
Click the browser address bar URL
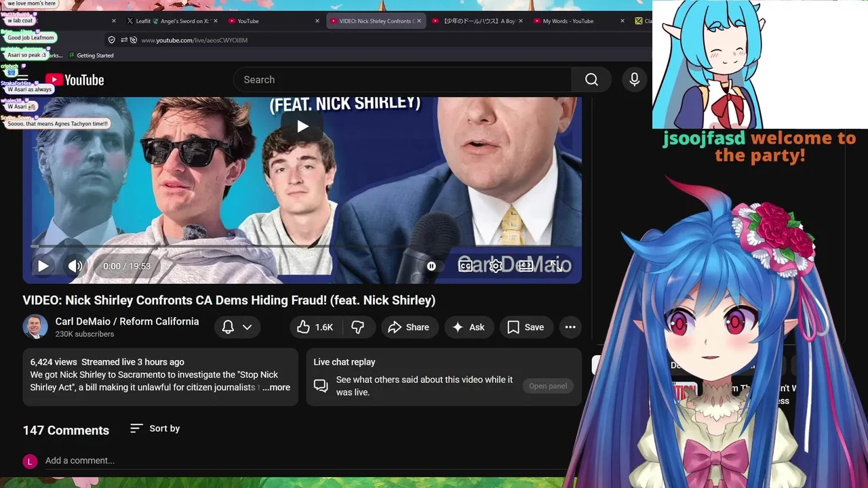pos(194,40)
